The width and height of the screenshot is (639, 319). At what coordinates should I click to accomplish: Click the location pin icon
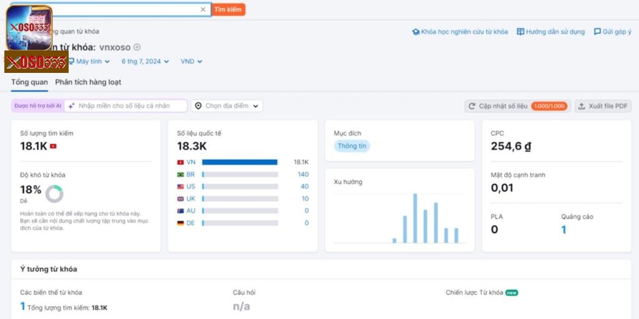pyautogui.click(x=198, y=106)
